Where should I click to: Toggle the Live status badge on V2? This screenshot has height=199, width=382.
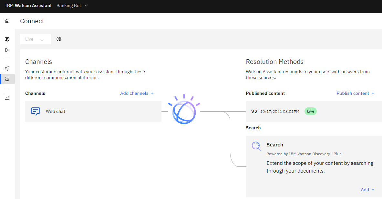[310, 111]
